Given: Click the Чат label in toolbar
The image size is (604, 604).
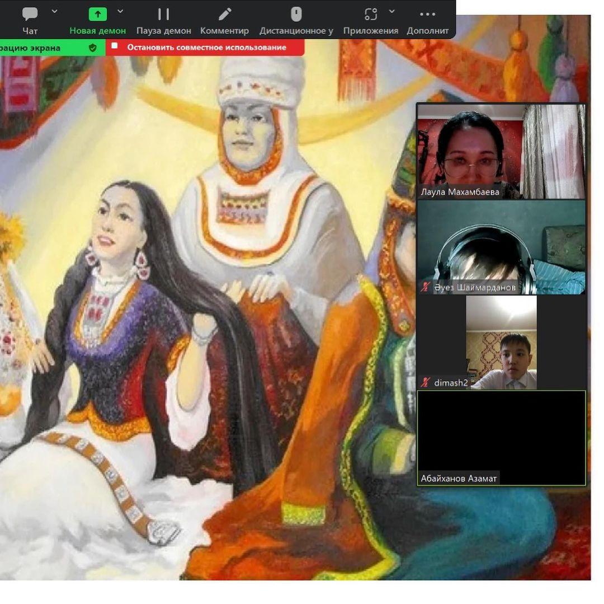Looking at the screenshot, I should (x=30, y=31).
